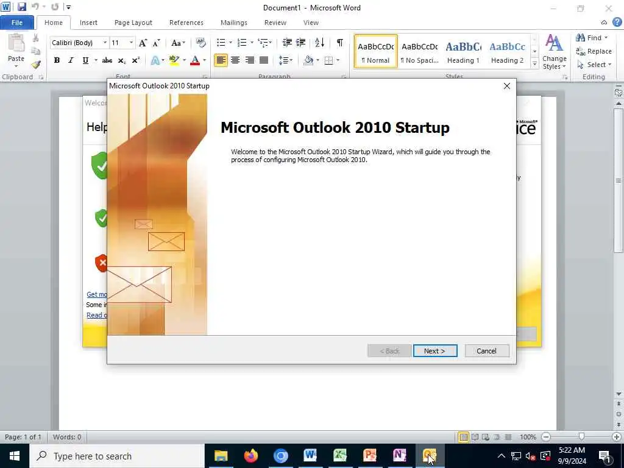The width and height of the screenshot is (624, 468).
Task: Open the Find dropdown
Action: [592, 38]
